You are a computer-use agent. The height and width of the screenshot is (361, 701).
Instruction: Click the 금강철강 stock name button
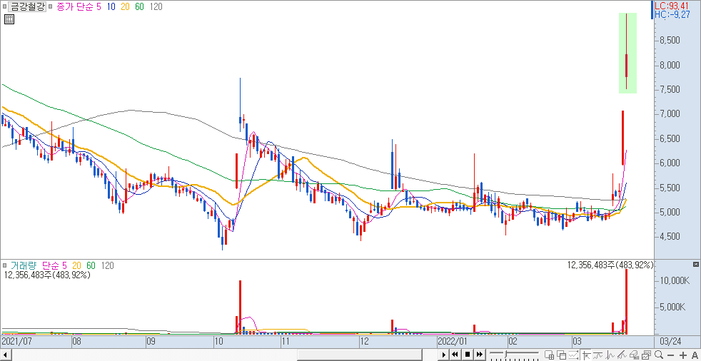27,6
